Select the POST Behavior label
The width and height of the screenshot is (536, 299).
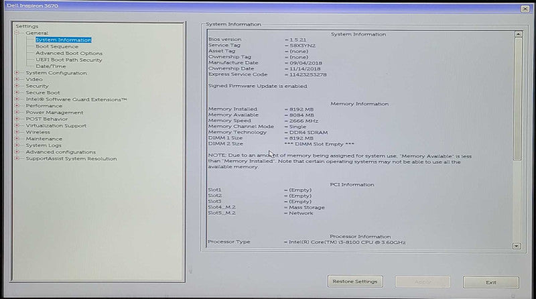point(46,119)
